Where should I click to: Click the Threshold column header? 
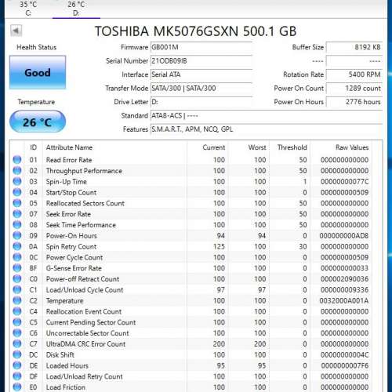[x=292, y=147]
